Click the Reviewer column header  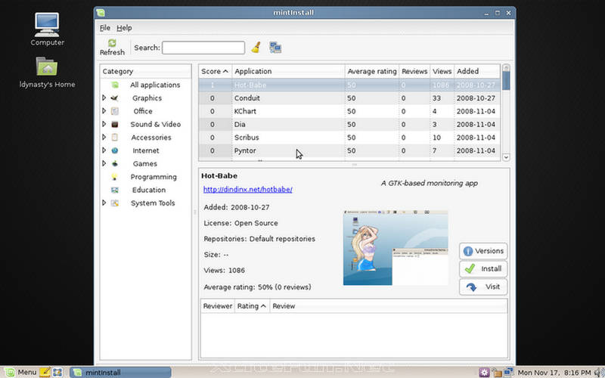[x=218, y=306]
